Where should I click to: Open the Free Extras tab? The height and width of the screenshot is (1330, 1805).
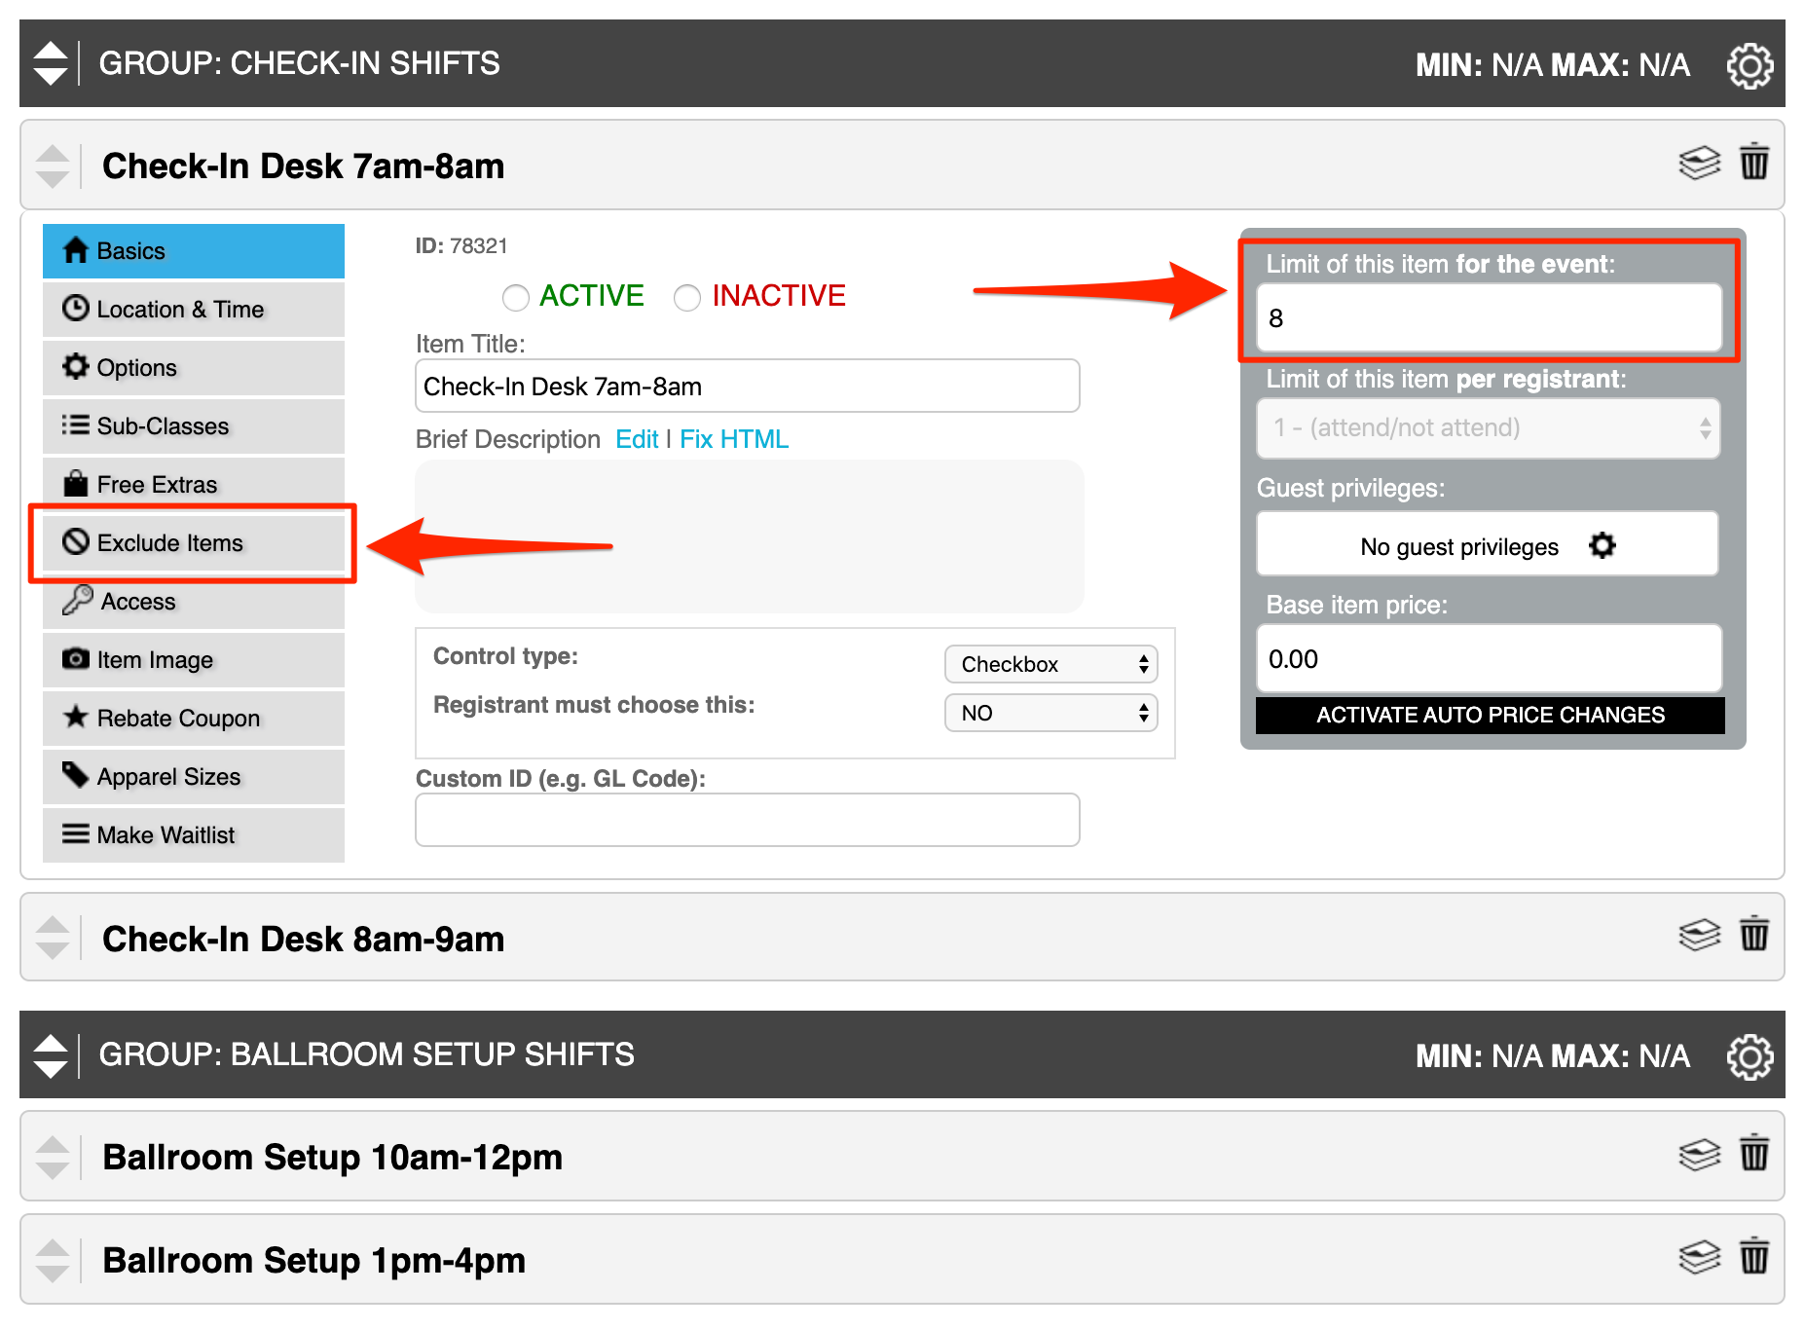194,485
